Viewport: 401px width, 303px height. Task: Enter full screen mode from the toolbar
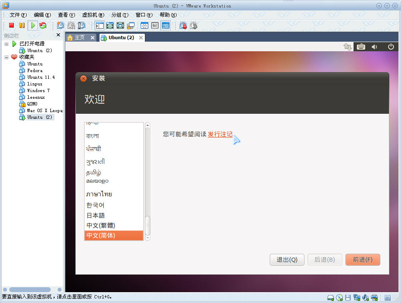(120, 25)
